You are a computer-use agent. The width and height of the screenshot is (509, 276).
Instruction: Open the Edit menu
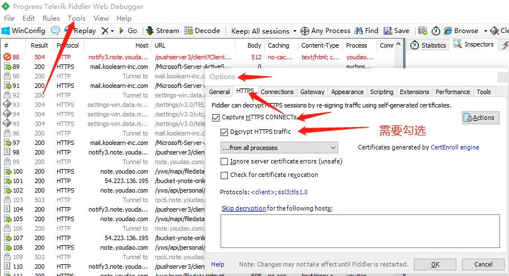(x=29, y=18)
